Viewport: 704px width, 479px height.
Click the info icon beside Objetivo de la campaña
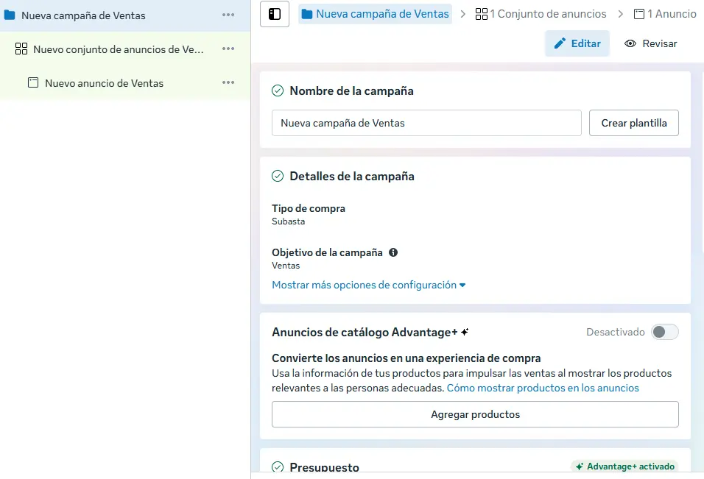pyautogui.click(x=393, y=252)
